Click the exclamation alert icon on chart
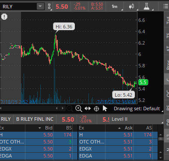Screen dimensions: 169x161 [4, 17]
